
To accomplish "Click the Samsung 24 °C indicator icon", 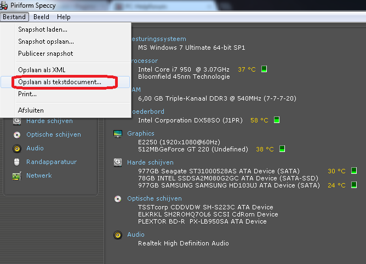I will point(354,185).
